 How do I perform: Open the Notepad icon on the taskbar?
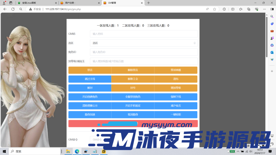95,151
